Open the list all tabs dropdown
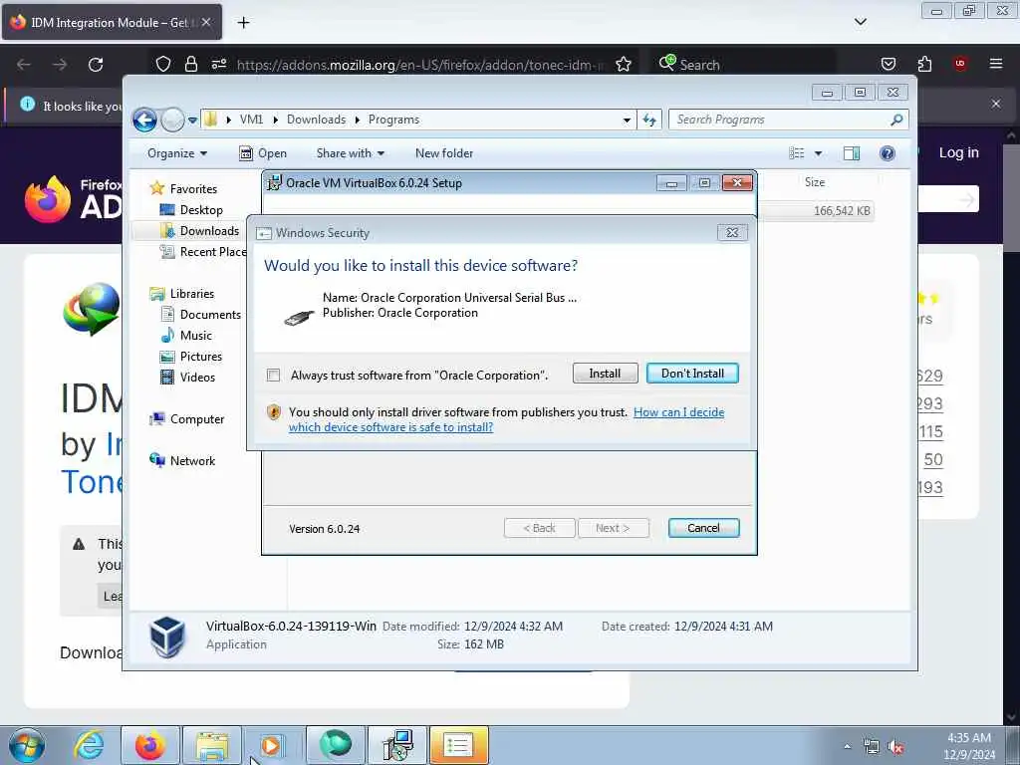Image resolution: width=1020 pixels, height=765 pixels. [860, 22]
